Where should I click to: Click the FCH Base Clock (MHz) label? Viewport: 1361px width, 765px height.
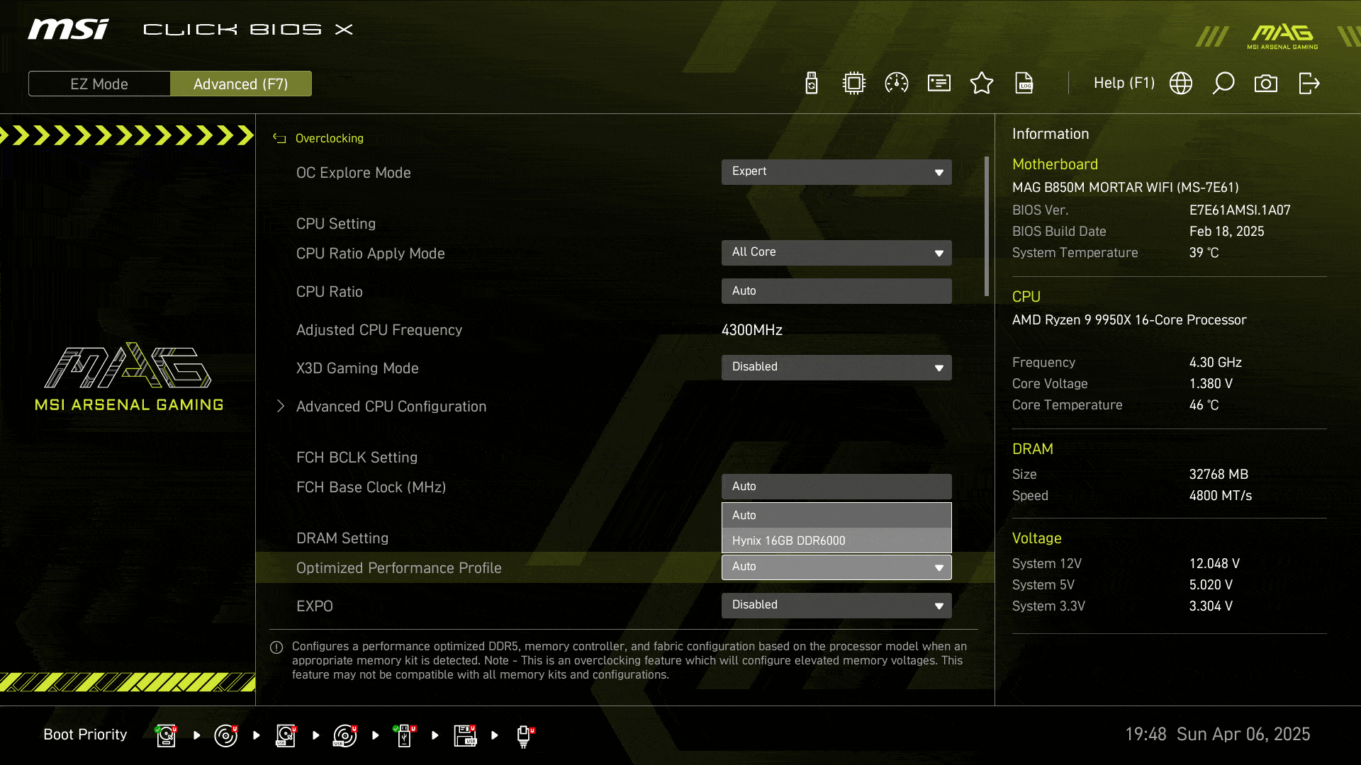[371, 487]
